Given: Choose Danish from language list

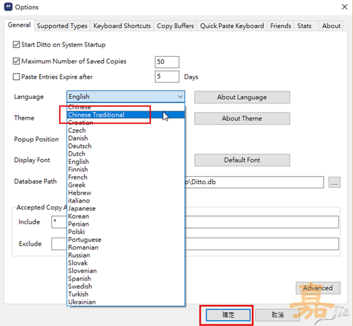Looking at the screenshot, I should click(126, 138).
